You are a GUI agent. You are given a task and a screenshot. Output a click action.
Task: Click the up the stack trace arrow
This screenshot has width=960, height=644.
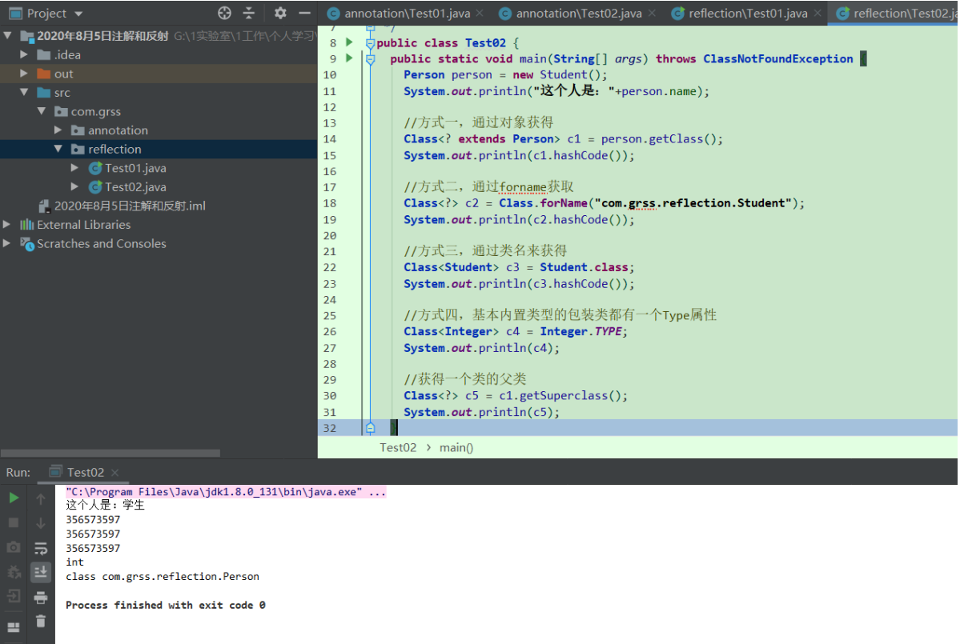[40, 499]
